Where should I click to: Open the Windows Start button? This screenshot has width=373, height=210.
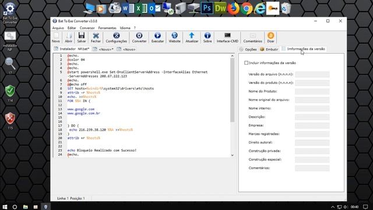5,207
